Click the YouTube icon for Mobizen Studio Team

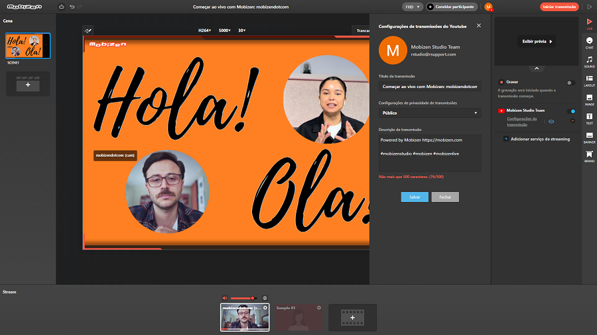click(x=501, y=111)
